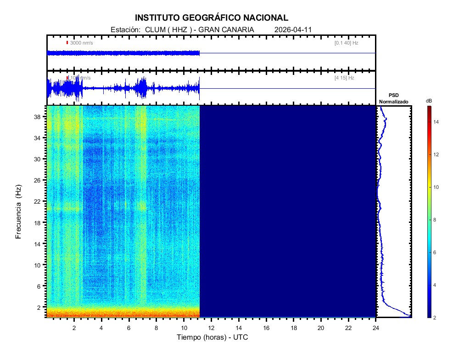Click the 2 hour tick on time axis
Screen dimensions: 470x353
tap(74, 327)
